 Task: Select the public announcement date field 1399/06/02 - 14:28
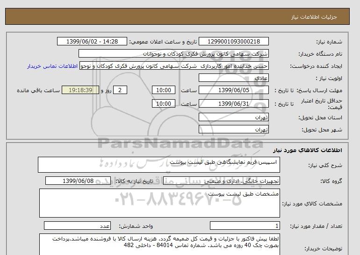[x=92, y=41]
